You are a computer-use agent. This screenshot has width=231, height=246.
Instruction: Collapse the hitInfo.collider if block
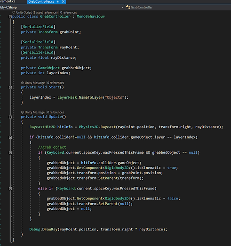point(10,137)
